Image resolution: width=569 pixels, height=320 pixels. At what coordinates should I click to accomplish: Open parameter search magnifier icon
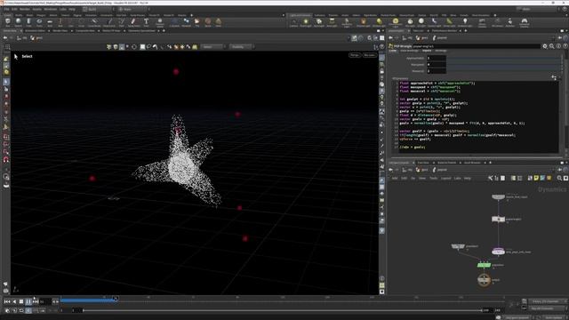coord(551,46)
